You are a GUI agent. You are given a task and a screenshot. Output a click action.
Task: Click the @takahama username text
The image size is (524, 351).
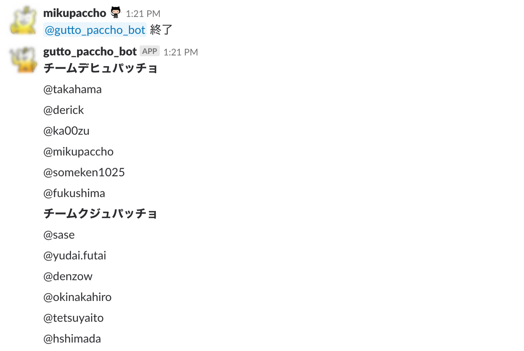click(72, 89)
